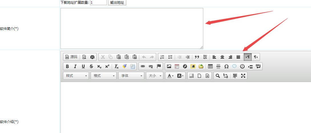Insert an image with the picture icon
Viewport: 311px width, 133px height.
169,66
